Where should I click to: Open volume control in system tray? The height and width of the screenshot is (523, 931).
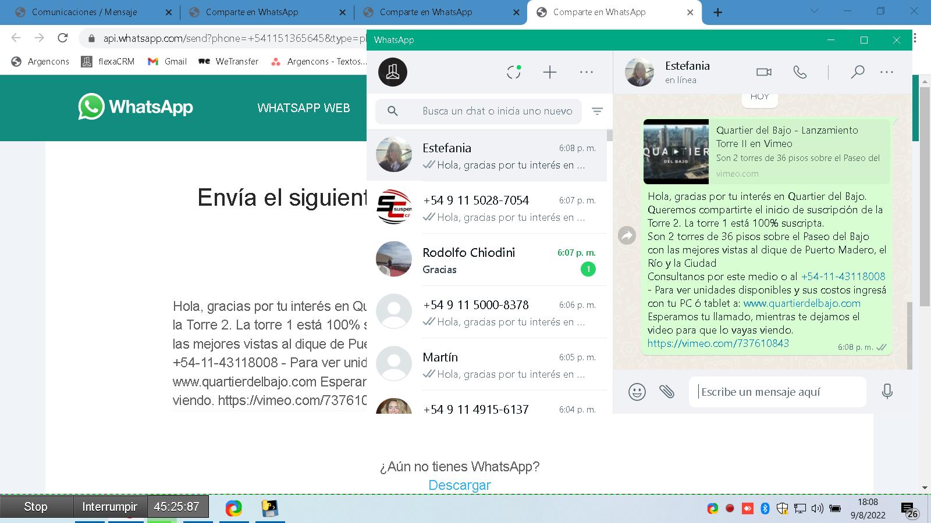tap(818, 508)
